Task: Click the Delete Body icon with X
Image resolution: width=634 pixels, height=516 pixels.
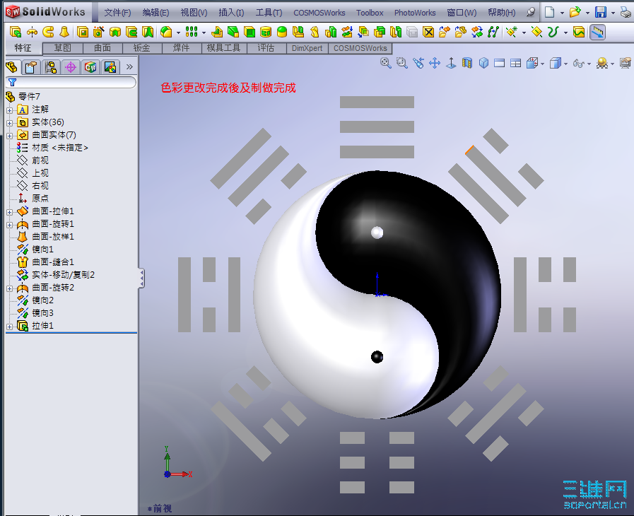Action: tap(428, 32)
